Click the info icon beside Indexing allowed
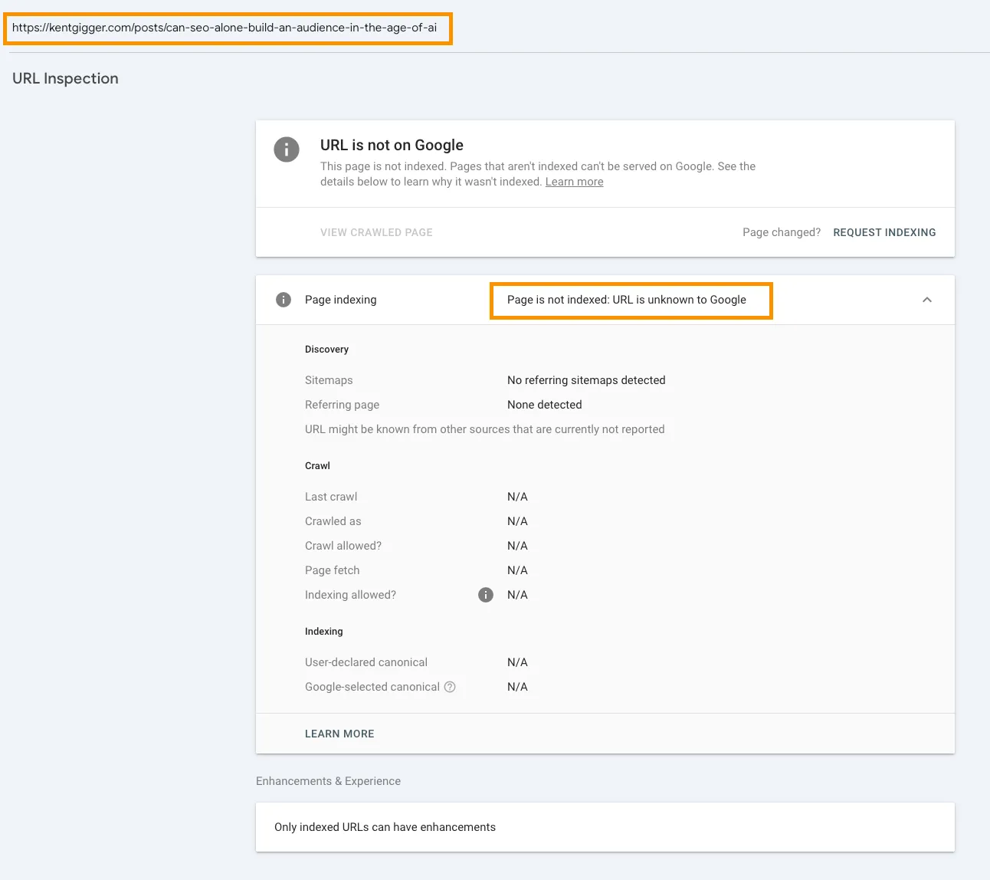The image size is (990, 880). [486, 595]
